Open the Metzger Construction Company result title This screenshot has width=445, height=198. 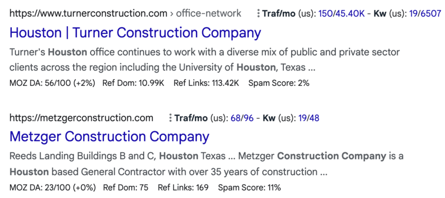pos(109,137)
